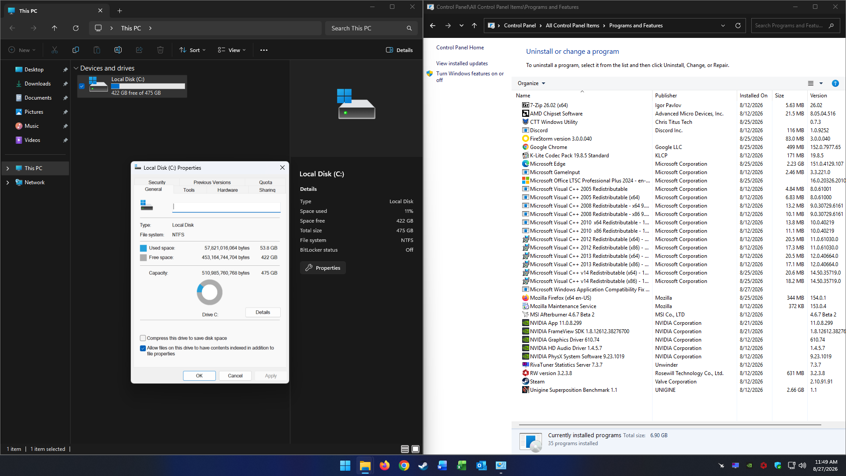Open Downloads in the navigation pane
Viewport: 846px width, 476px height.
coord(37,84)
